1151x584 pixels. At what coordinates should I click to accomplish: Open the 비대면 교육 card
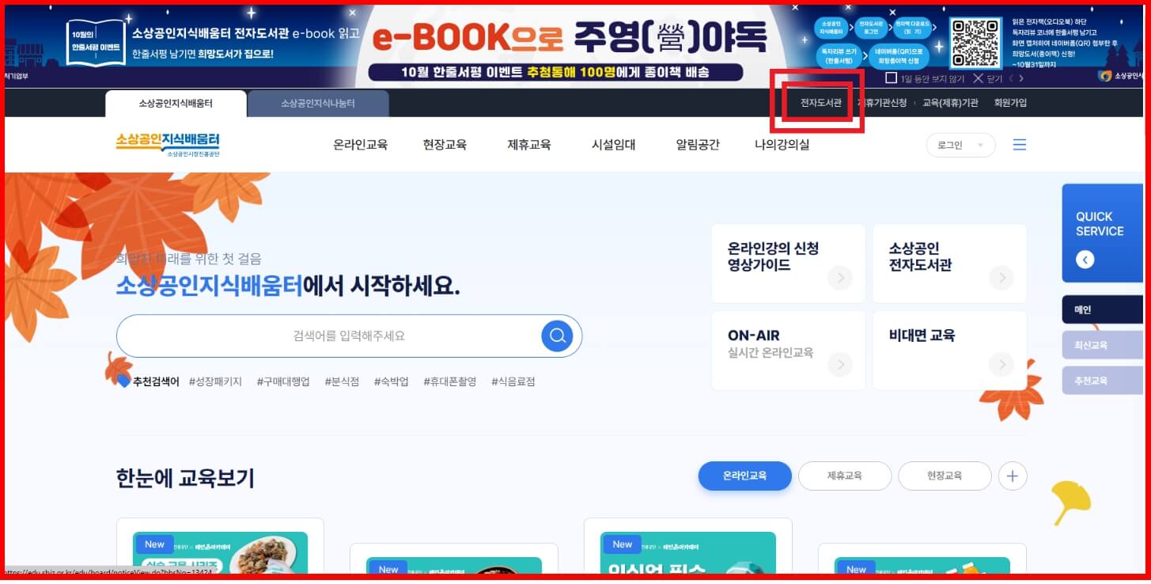tap(949, 351)
